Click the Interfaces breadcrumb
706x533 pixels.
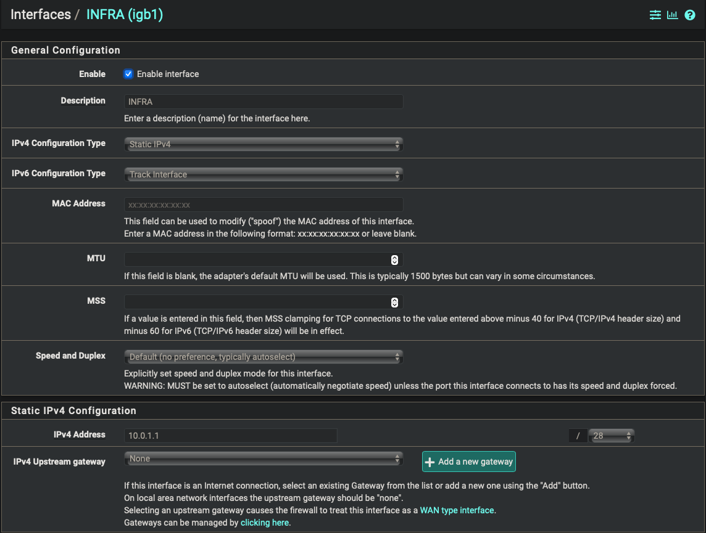click(x=41, y=14)
